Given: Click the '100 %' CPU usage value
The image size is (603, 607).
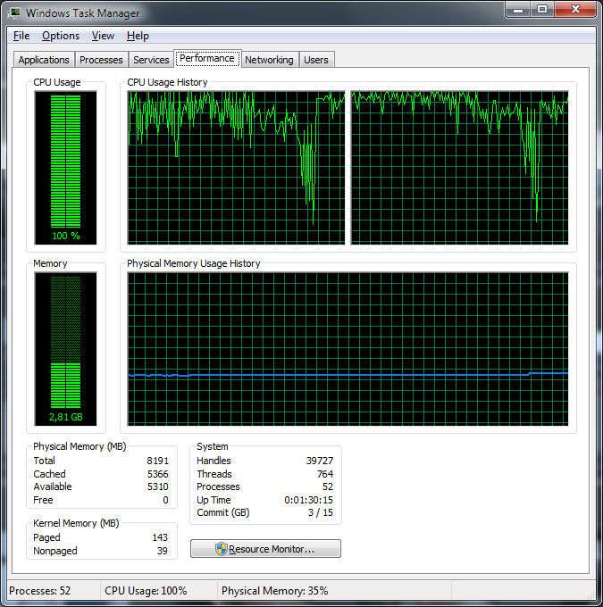Looking at the screenshot, I should [x=66, y=236].
